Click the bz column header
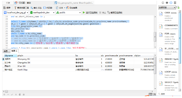The height and width of the screenshot is (98, 182). coord(88,56)
